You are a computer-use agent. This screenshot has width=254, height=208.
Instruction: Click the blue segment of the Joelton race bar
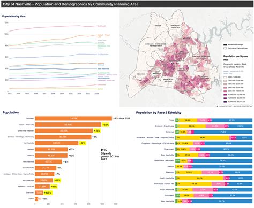(x=222, y=166)
